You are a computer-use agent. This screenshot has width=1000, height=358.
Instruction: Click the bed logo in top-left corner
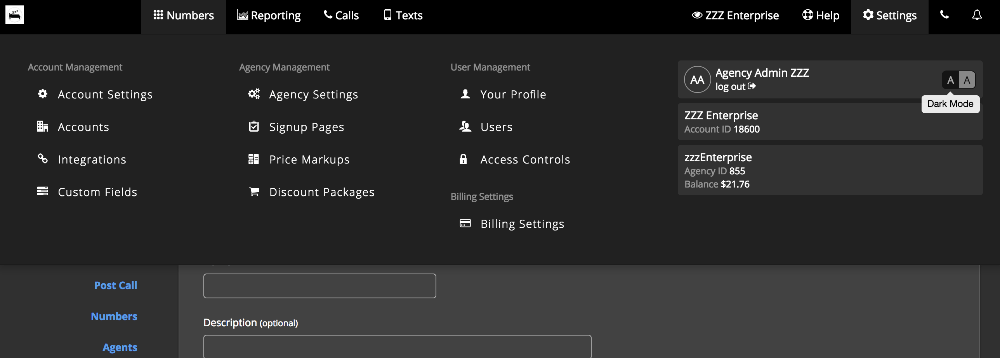[15, 15]
